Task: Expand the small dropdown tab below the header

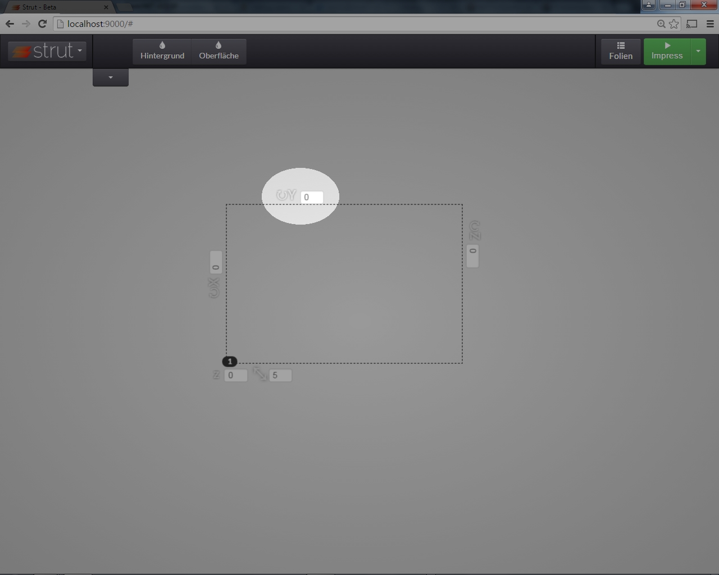Action: [111, 77]
